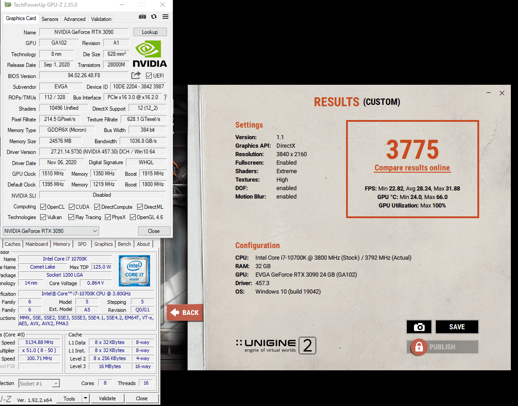The width and height of the screenshot is (518, 406).
Task: Click SAVE on benchmark results
Action: click(x=457, y=327)
